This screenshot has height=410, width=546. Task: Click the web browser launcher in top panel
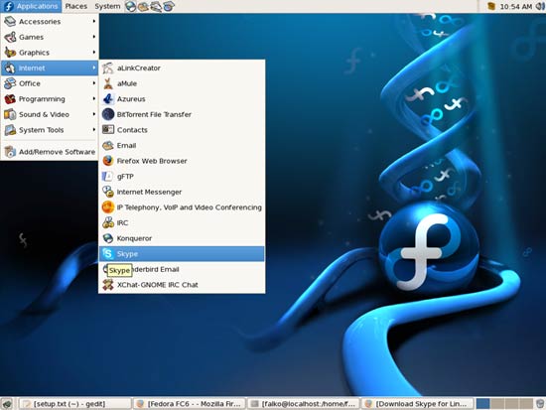[130, 6]
